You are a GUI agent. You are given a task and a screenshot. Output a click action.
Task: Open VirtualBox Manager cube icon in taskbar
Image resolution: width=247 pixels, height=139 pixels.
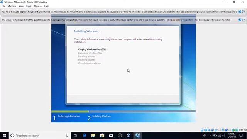coord(129,136)
